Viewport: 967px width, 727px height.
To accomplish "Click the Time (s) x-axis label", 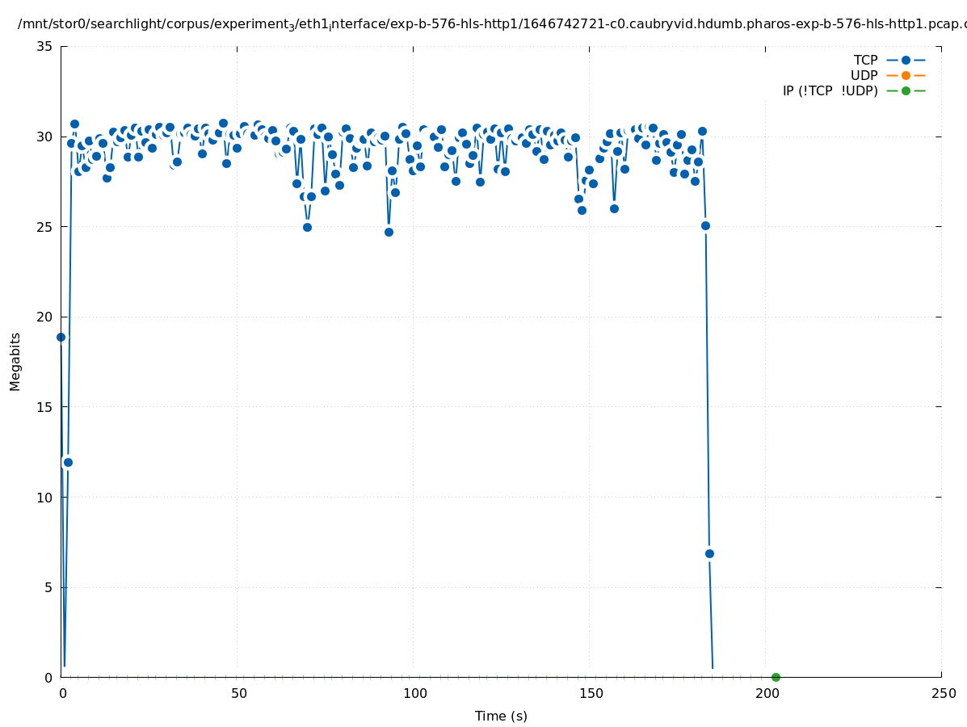I will coord(501,716).
